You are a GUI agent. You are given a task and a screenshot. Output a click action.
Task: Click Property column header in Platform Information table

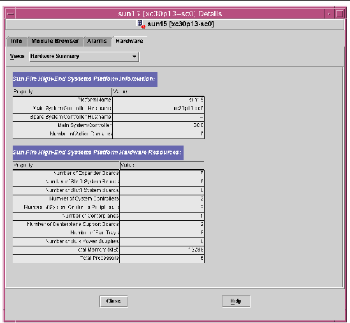point(62,92)
